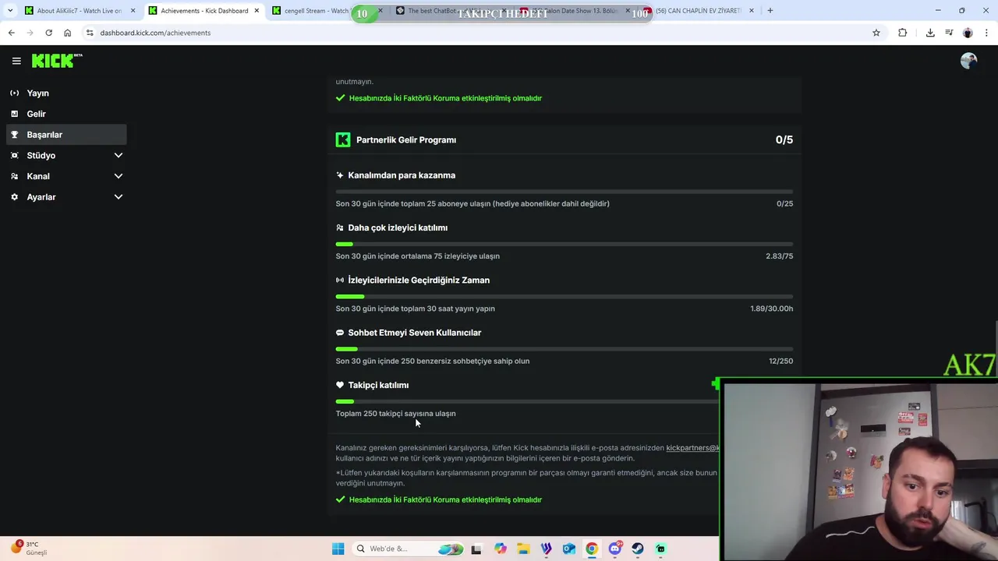Click the webcam overlay video
The height and width of the screenshot is (561, 998).
(860, 471)
